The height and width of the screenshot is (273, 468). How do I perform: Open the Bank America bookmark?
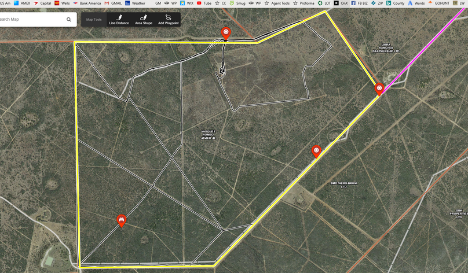point(86,3)
